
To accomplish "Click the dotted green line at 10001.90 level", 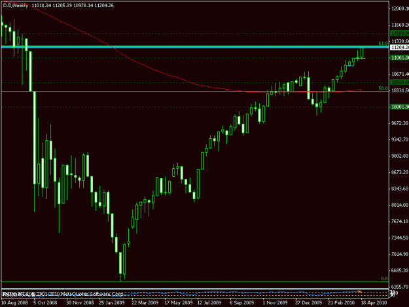I will coord(195,107).
